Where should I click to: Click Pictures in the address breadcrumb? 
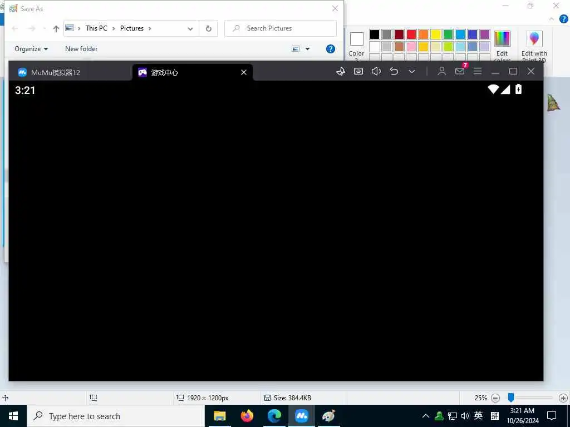pyautogui.click(x=131, y=28)
